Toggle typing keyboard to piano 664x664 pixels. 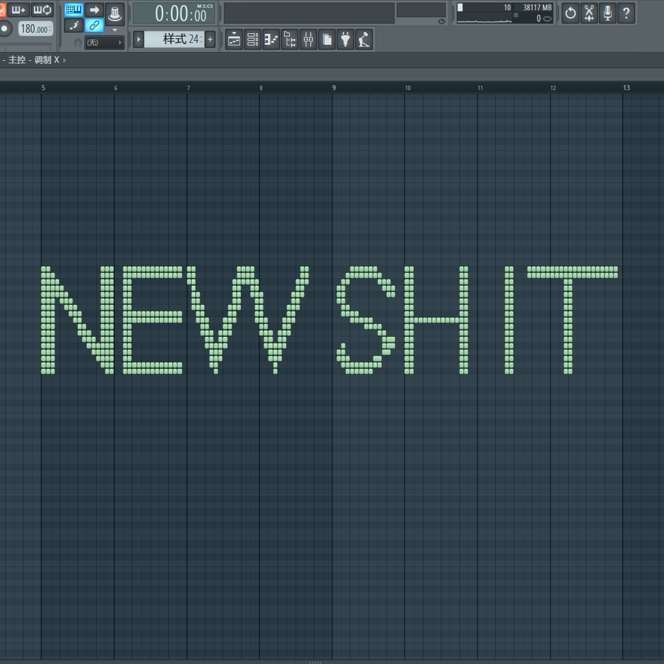tap(74, 10)
